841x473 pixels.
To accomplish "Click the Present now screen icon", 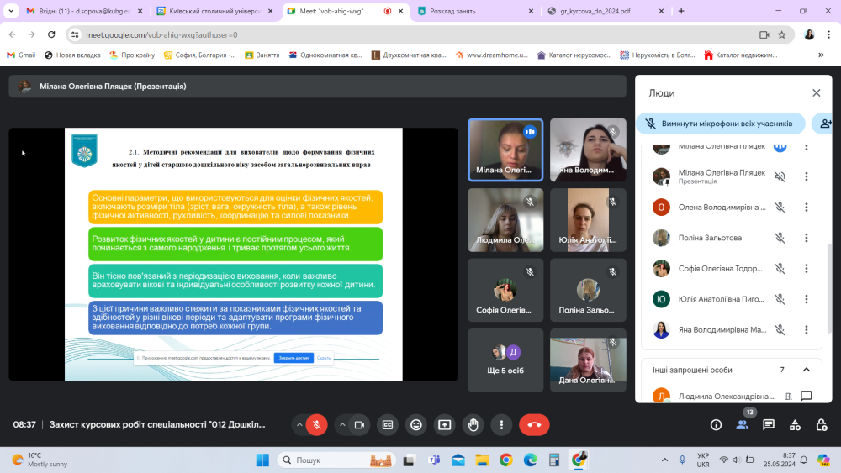I will pos(444,425).
